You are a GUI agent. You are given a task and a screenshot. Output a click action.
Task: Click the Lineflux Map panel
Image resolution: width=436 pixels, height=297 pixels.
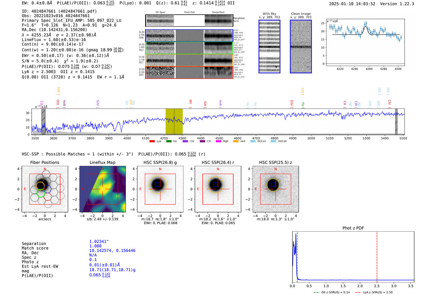[x=102, y=189]
